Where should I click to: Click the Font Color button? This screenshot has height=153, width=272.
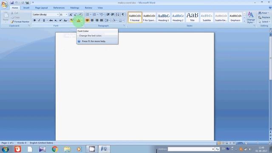[x=78, y=20]
